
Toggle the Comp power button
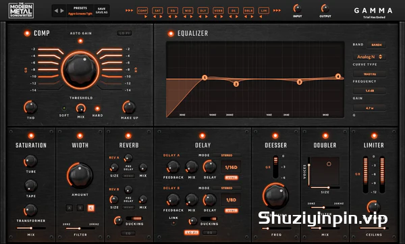pyautogui.click(x=27, y=33)
